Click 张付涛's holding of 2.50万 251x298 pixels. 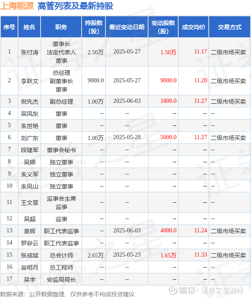(x=95, y=52)
